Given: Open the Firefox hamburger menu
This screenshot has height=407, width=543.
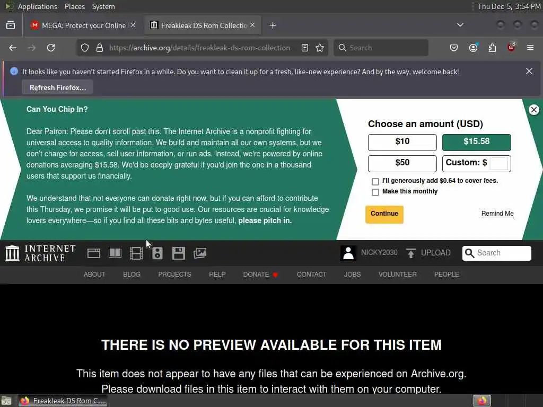Looking at the screenshot, I should [530, 48].
